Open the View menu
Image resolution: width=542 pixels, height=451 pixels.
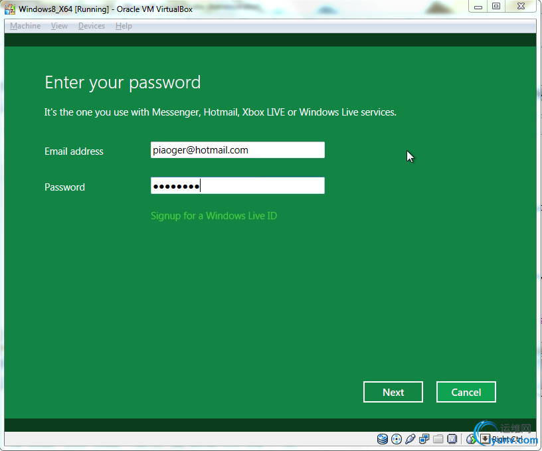60,26
